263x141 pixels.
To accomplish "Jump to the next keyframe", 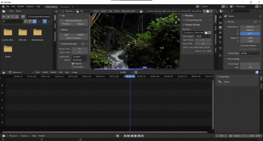I will [139, 136].
